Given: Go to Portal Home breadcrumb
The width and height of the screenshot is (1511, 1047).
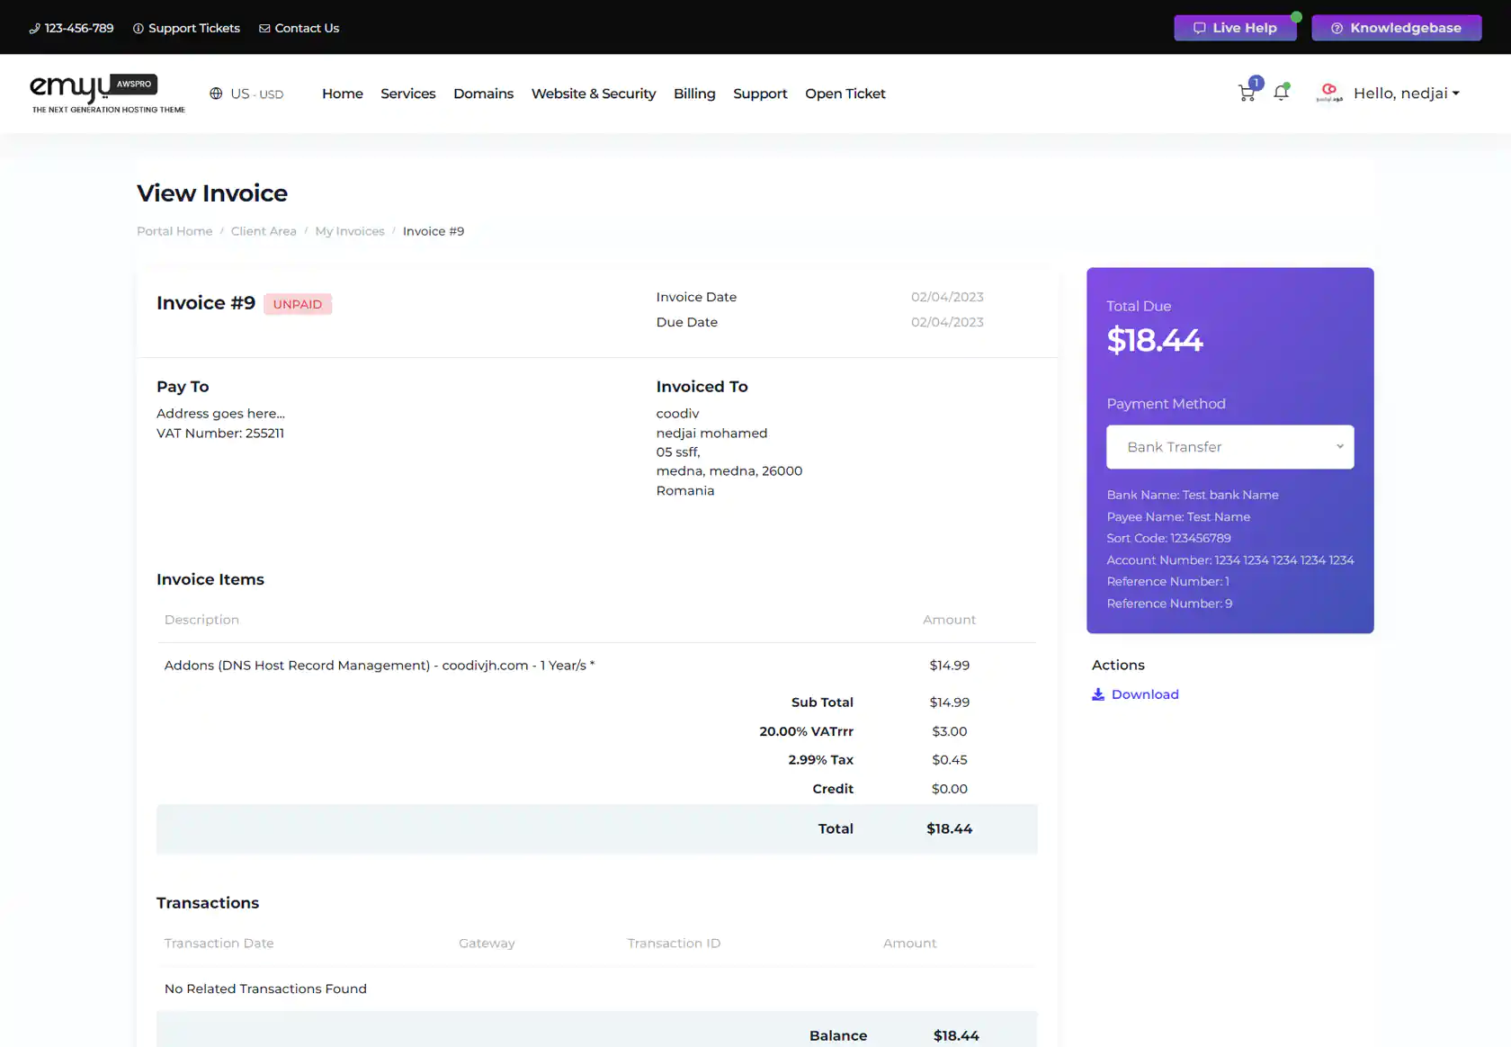Looking at the screenshot, I should (x=174, y=231).
